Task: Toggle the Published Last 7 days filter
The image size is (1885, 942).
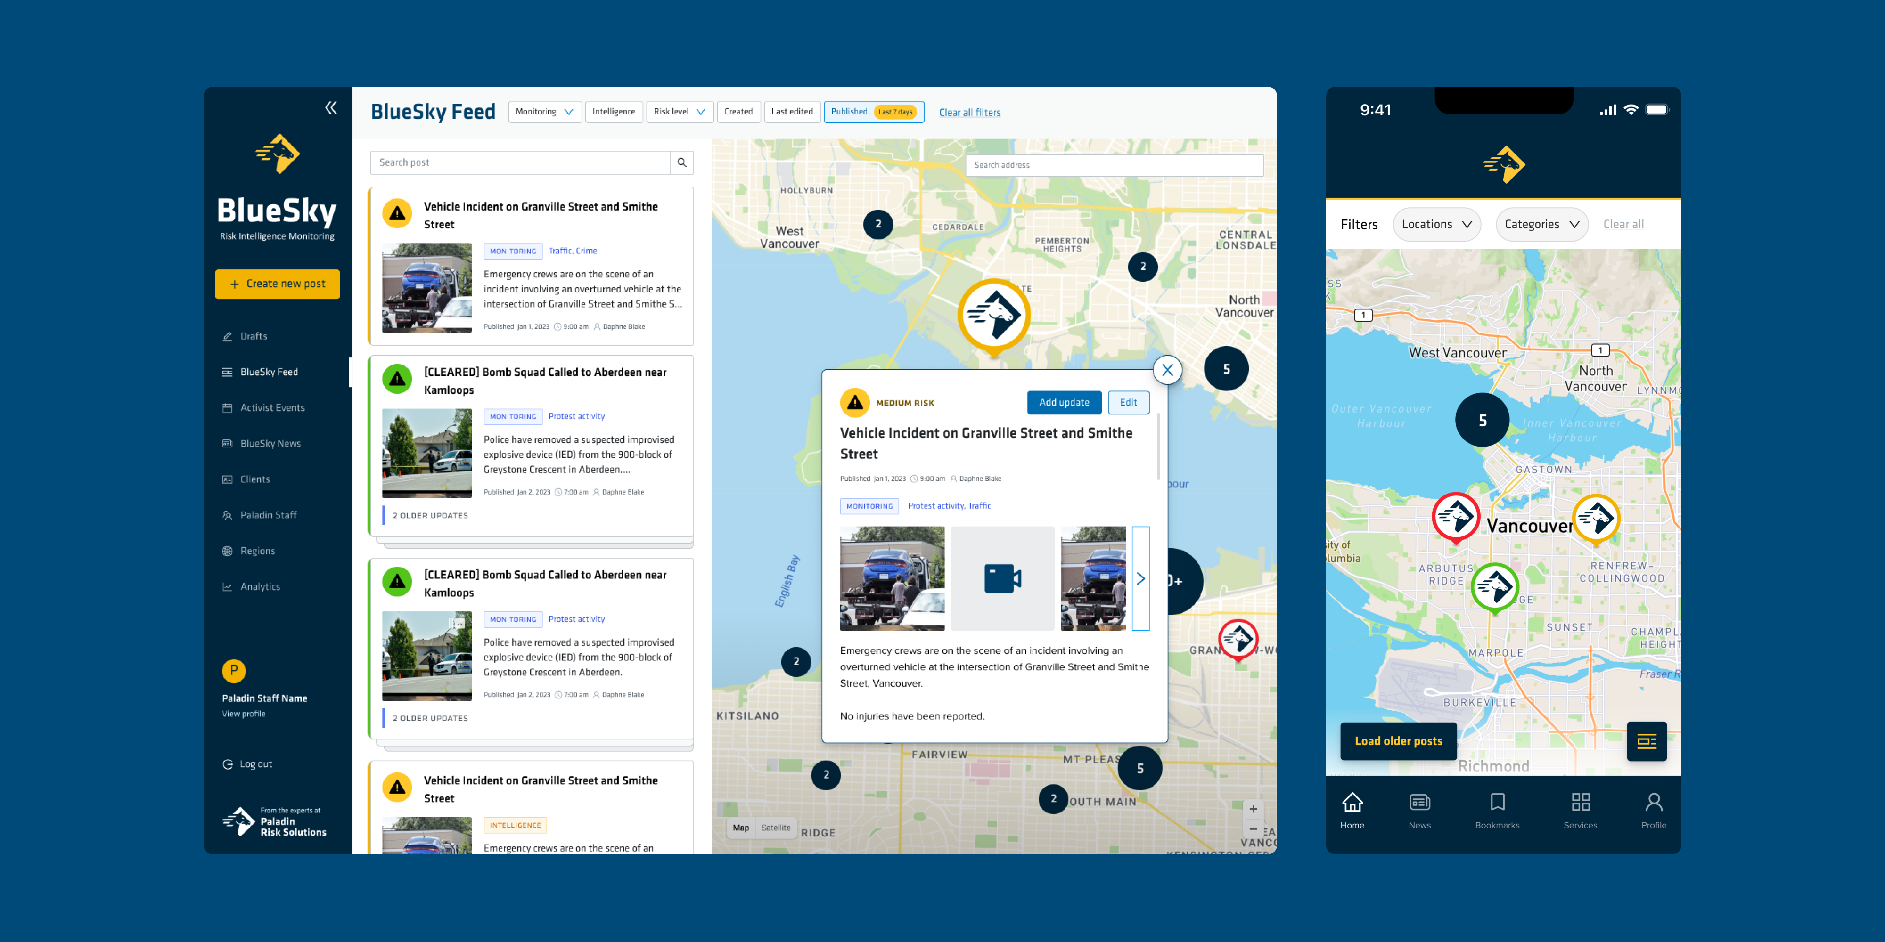Action: (874, 112)
